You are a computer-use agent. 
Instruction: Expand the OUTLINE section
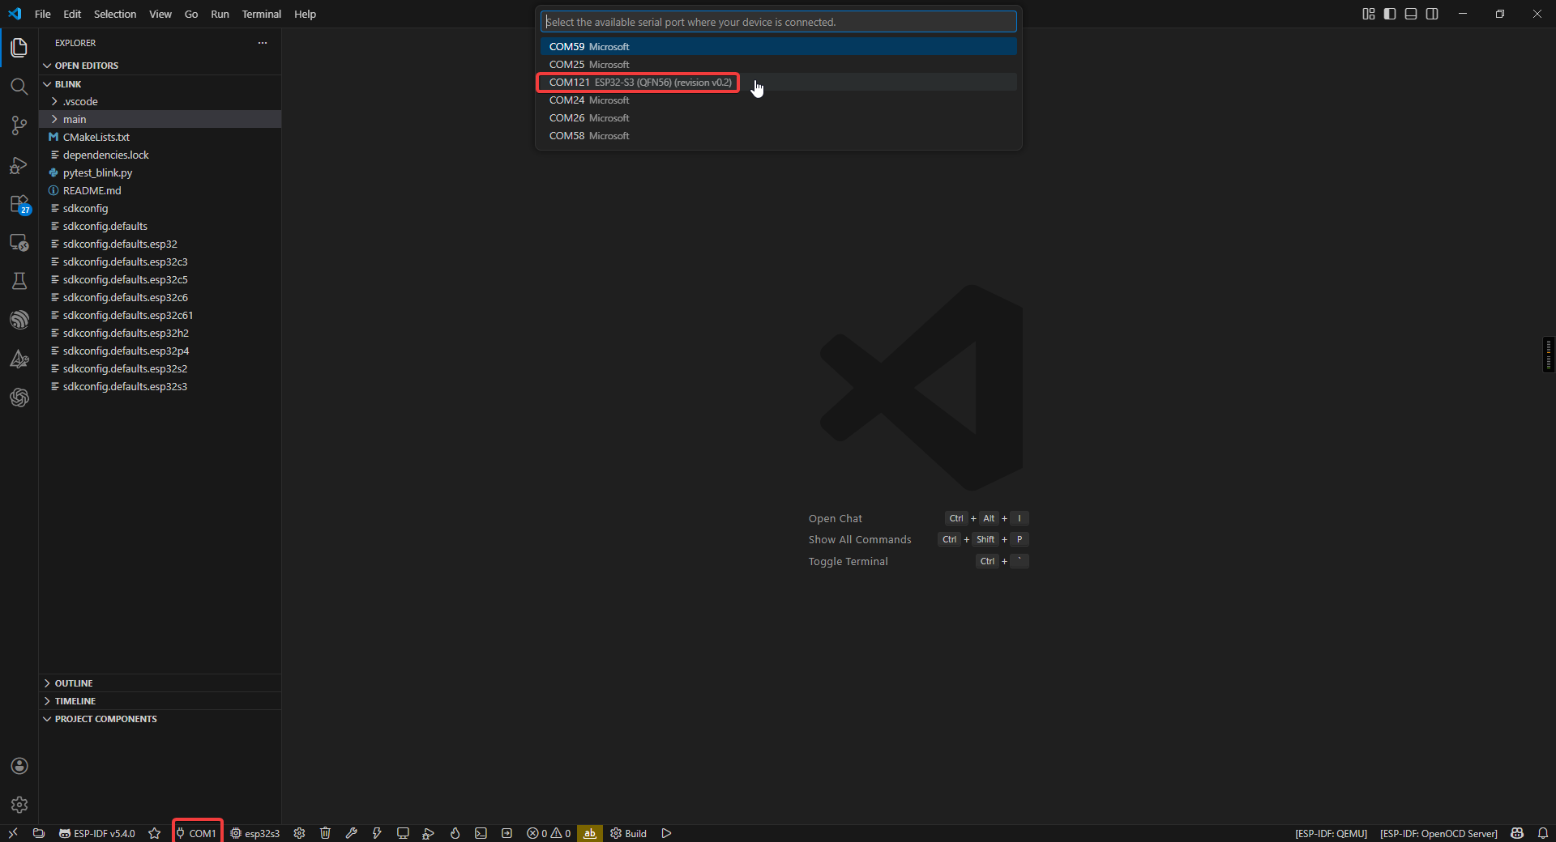click(160, 683)
